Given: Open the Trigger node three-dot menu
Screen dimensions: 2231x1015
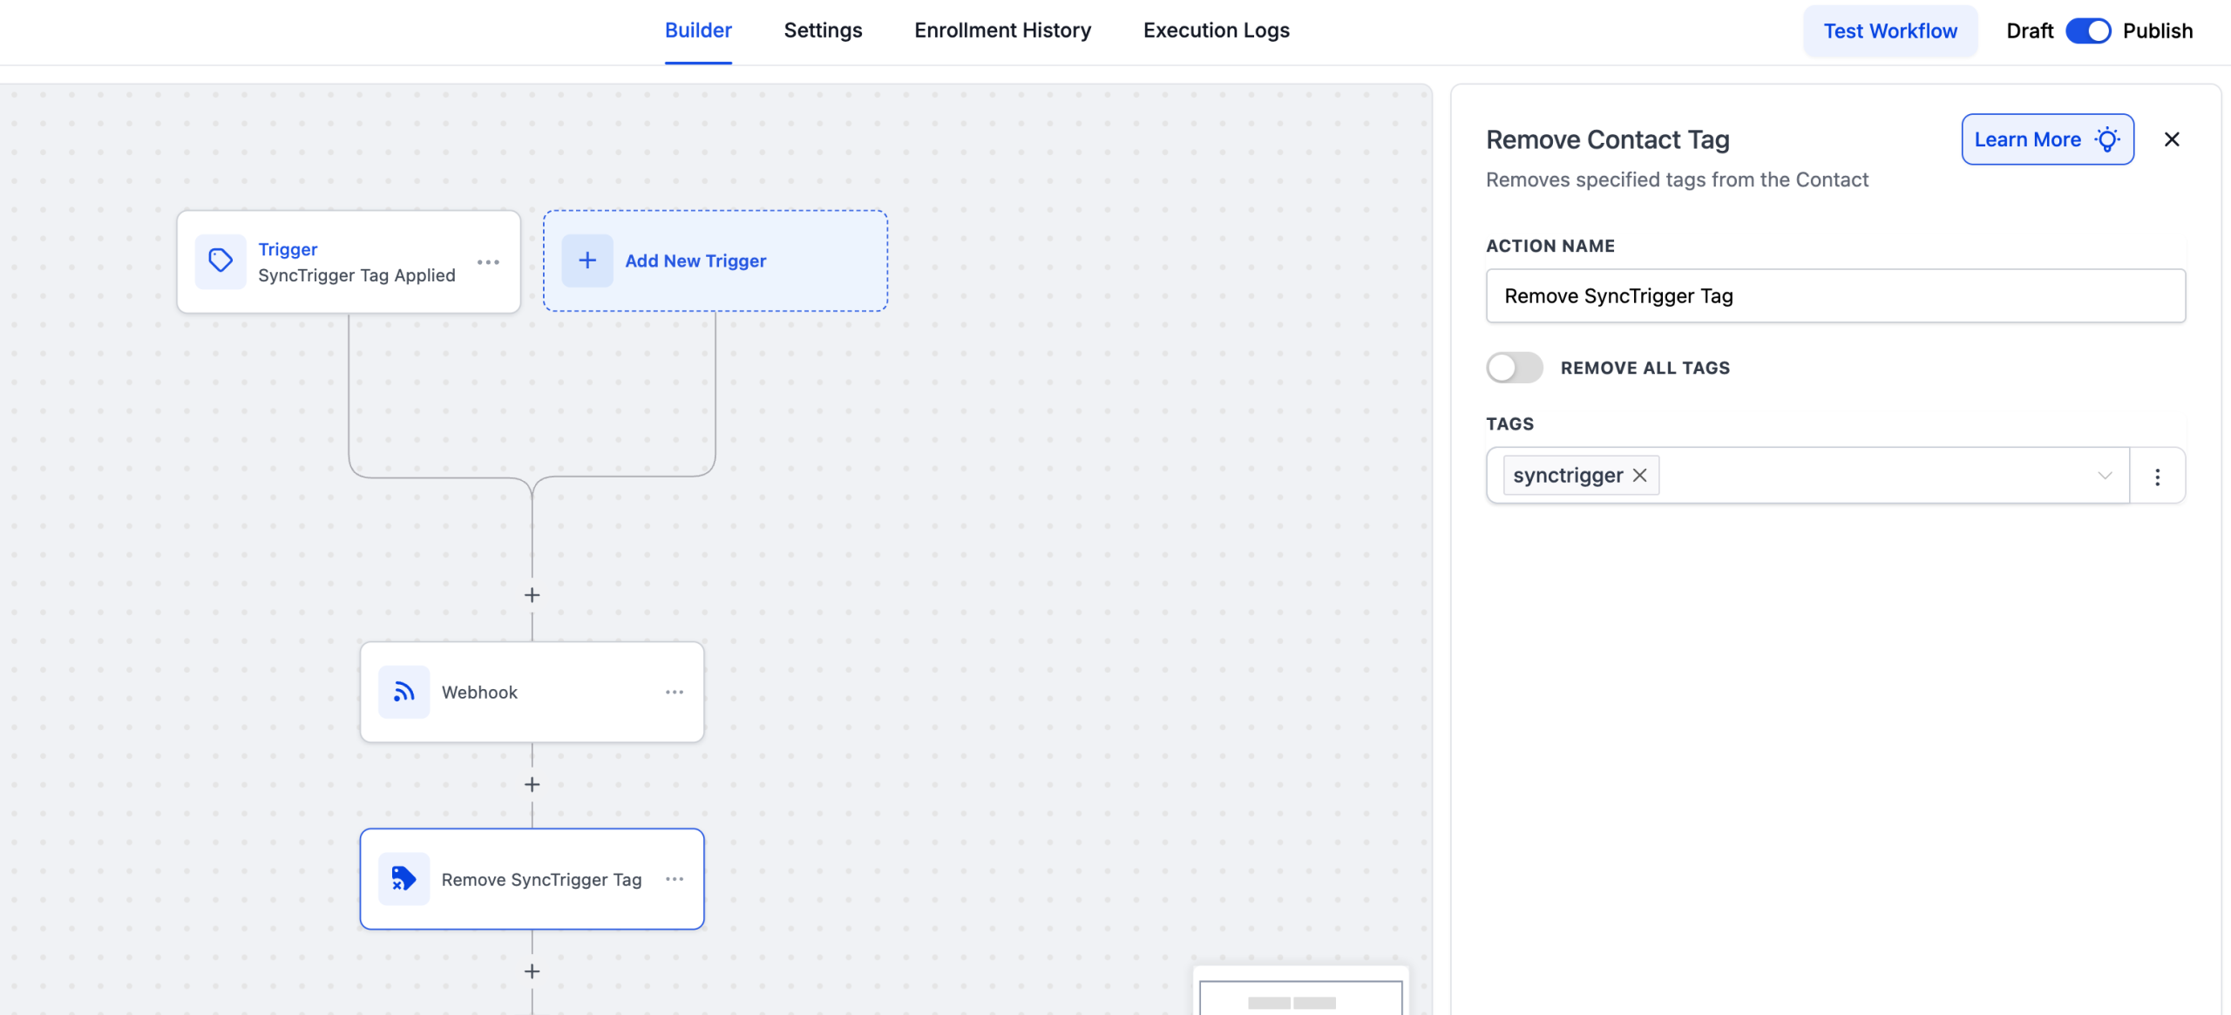Looking at the screenshot, I should coord(488,261).
